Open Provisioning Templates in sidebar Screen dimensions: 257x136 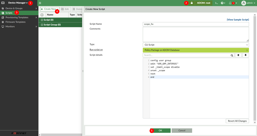pyautogui.click(x=17, y=17)
